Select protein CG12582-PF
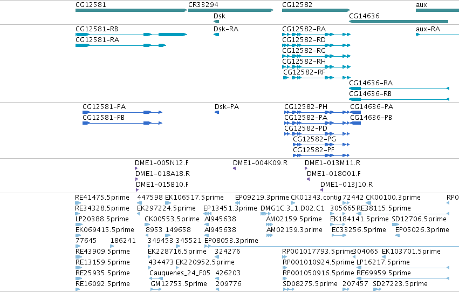This screenshot has width=459, height=292. click(321, 155)
